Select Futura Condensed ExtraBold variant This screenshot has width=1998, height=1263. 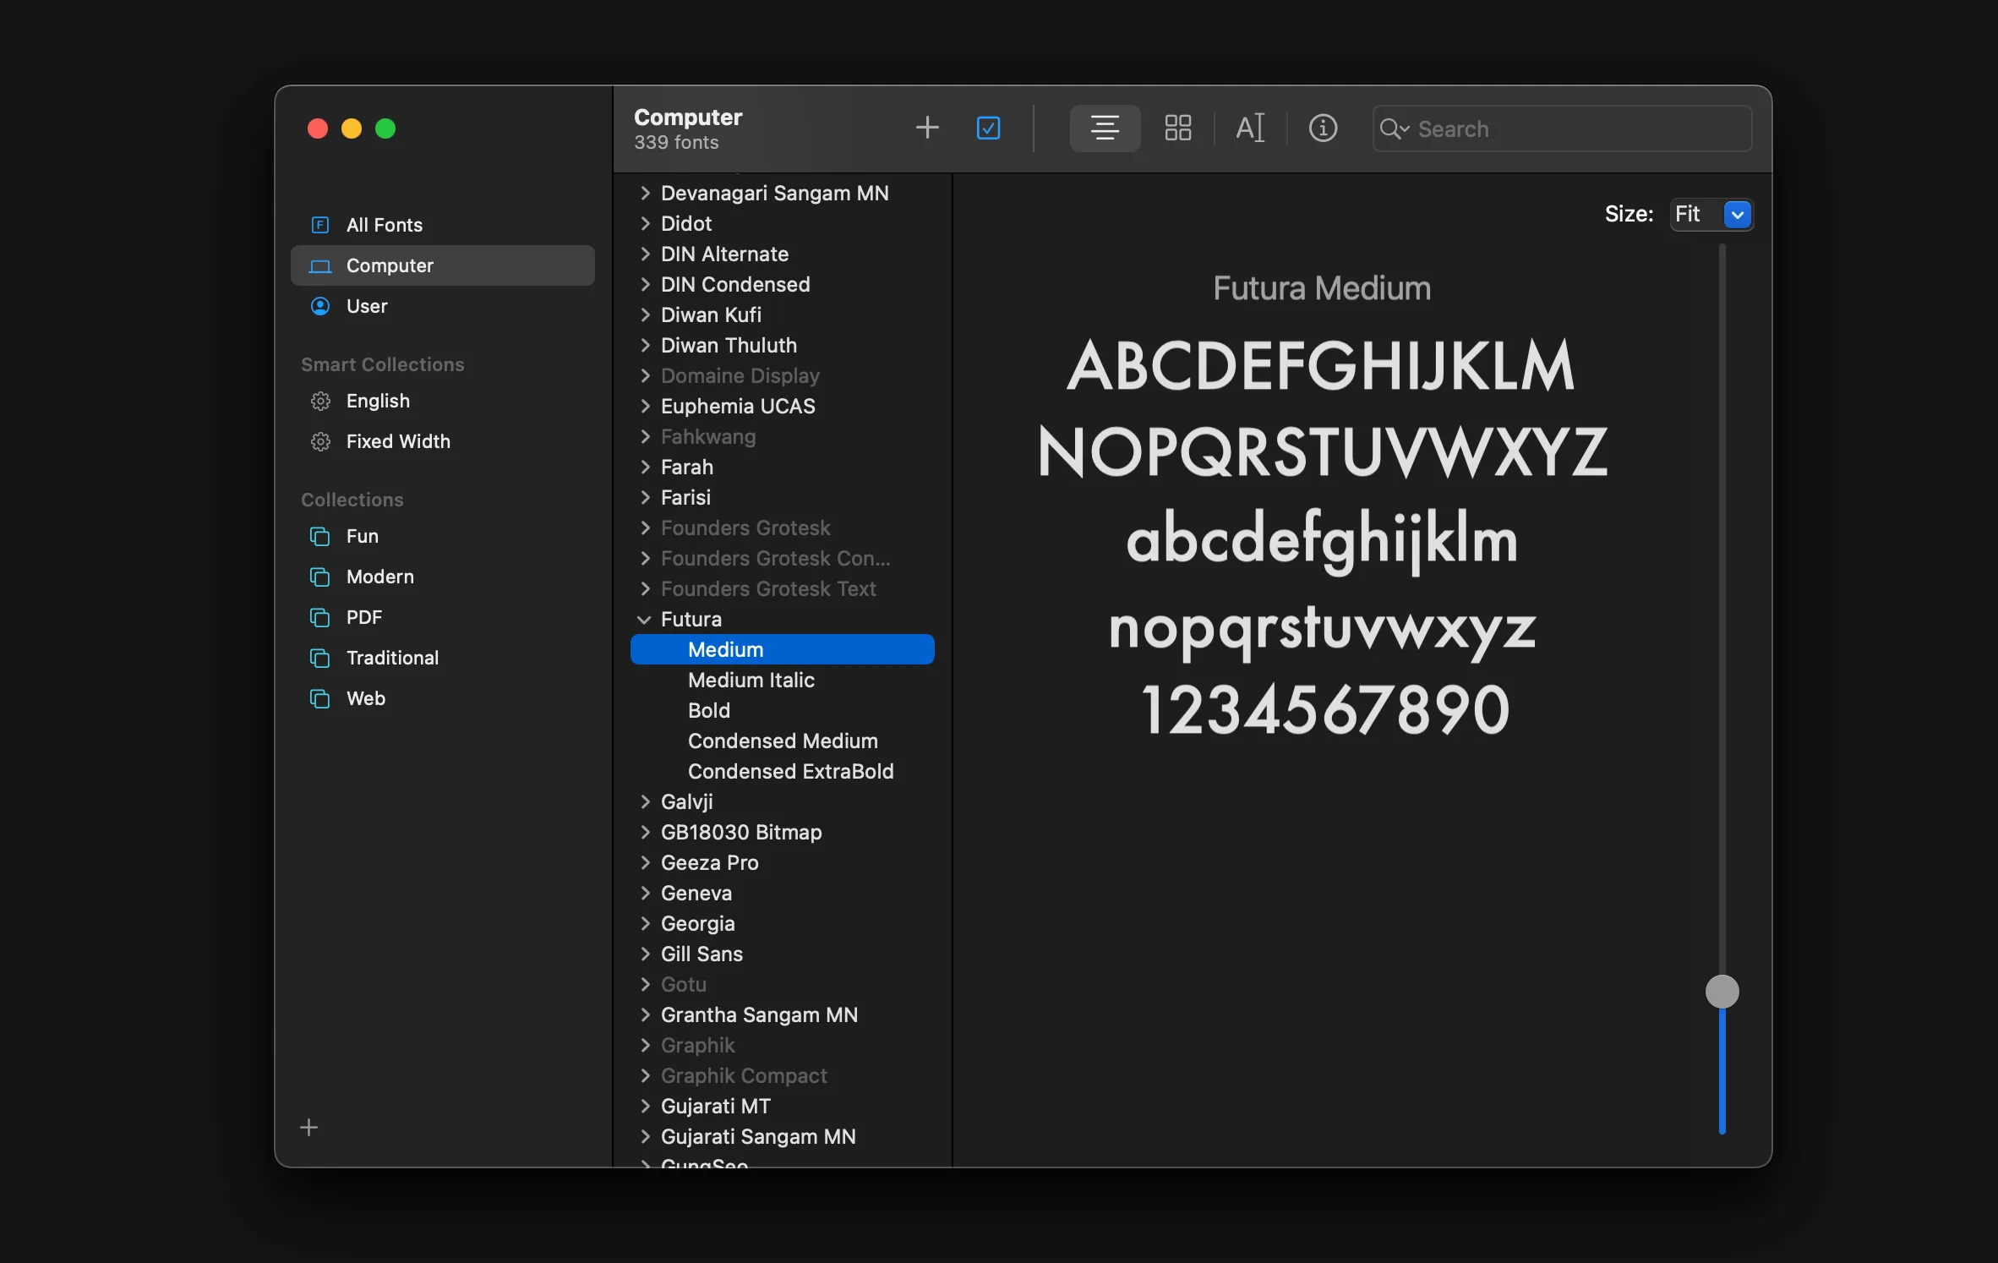coord(791,771)
